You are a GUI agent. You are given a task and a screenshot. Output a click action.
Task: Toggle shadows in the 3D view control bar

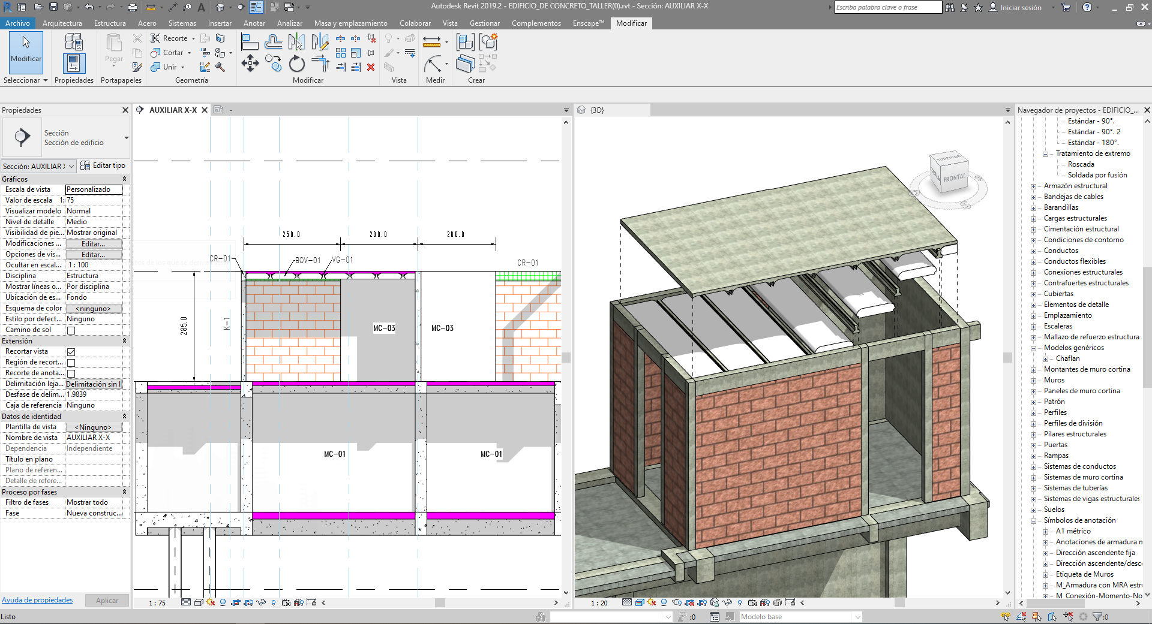[651, 602]
